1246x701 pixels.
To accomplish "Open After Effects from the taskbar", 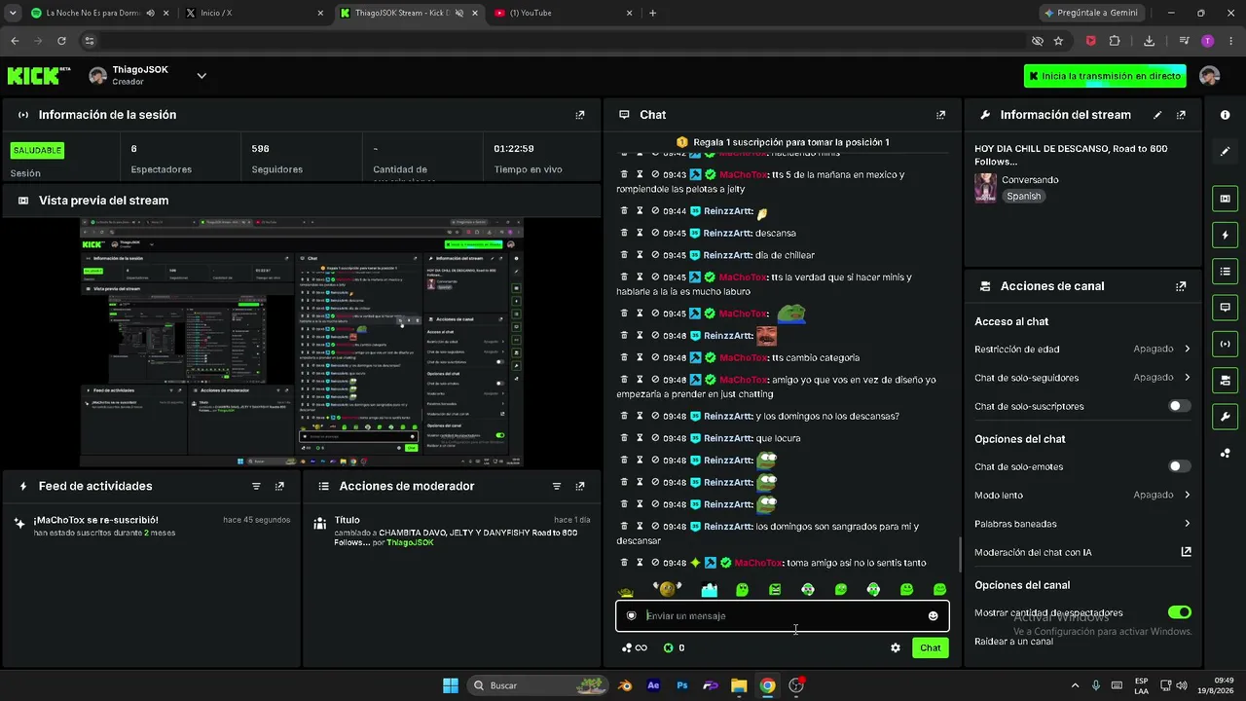I will (x=653, y=685).
